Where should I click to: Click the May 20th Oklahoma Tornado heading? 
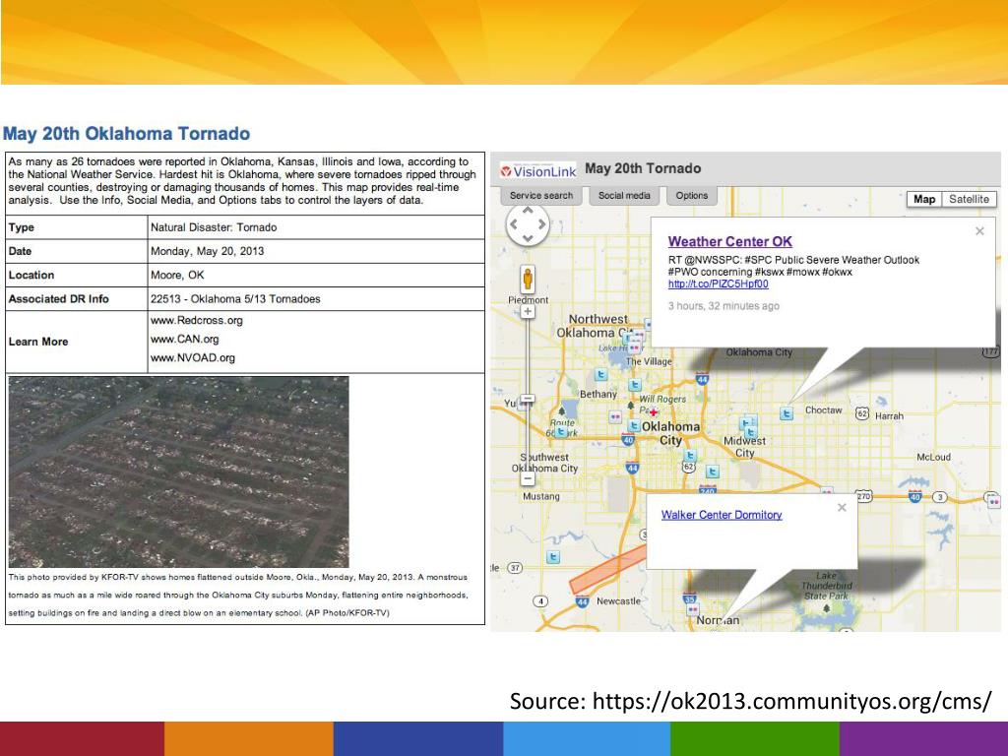coord(127,134)
